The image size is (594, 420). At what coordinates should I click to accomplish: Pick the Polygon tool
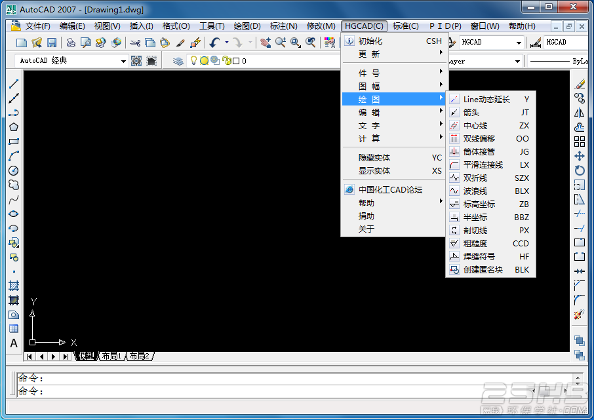pos(14,127)
